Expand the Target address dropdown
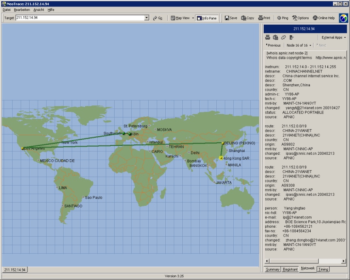Viewport: 350px width, 280px height. pos(147,18)
